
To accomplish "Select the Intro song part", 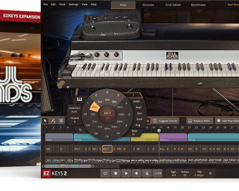I will pyautogui.click(x=59, y=138).
